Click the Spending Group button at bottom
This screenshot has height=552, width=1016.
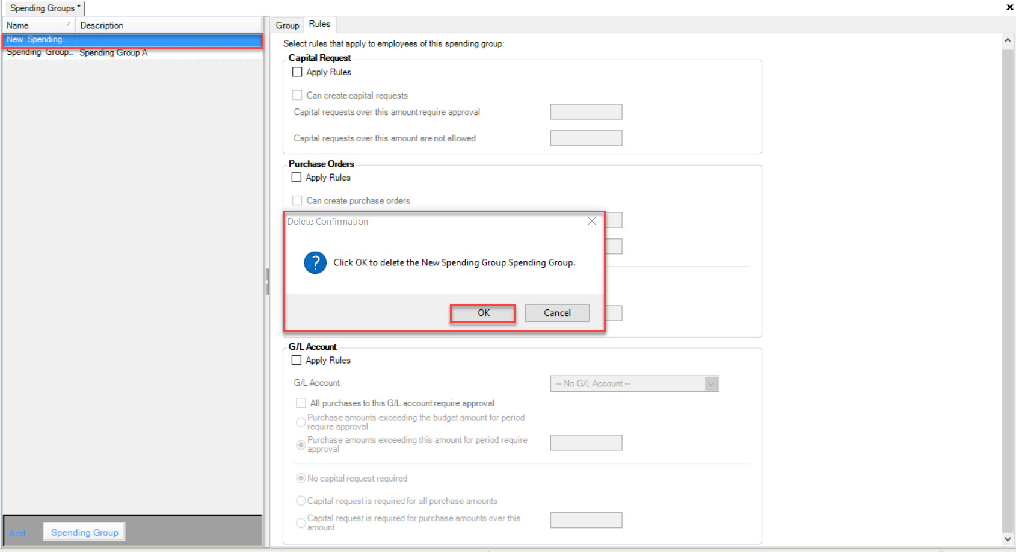[x=85, y=532]
